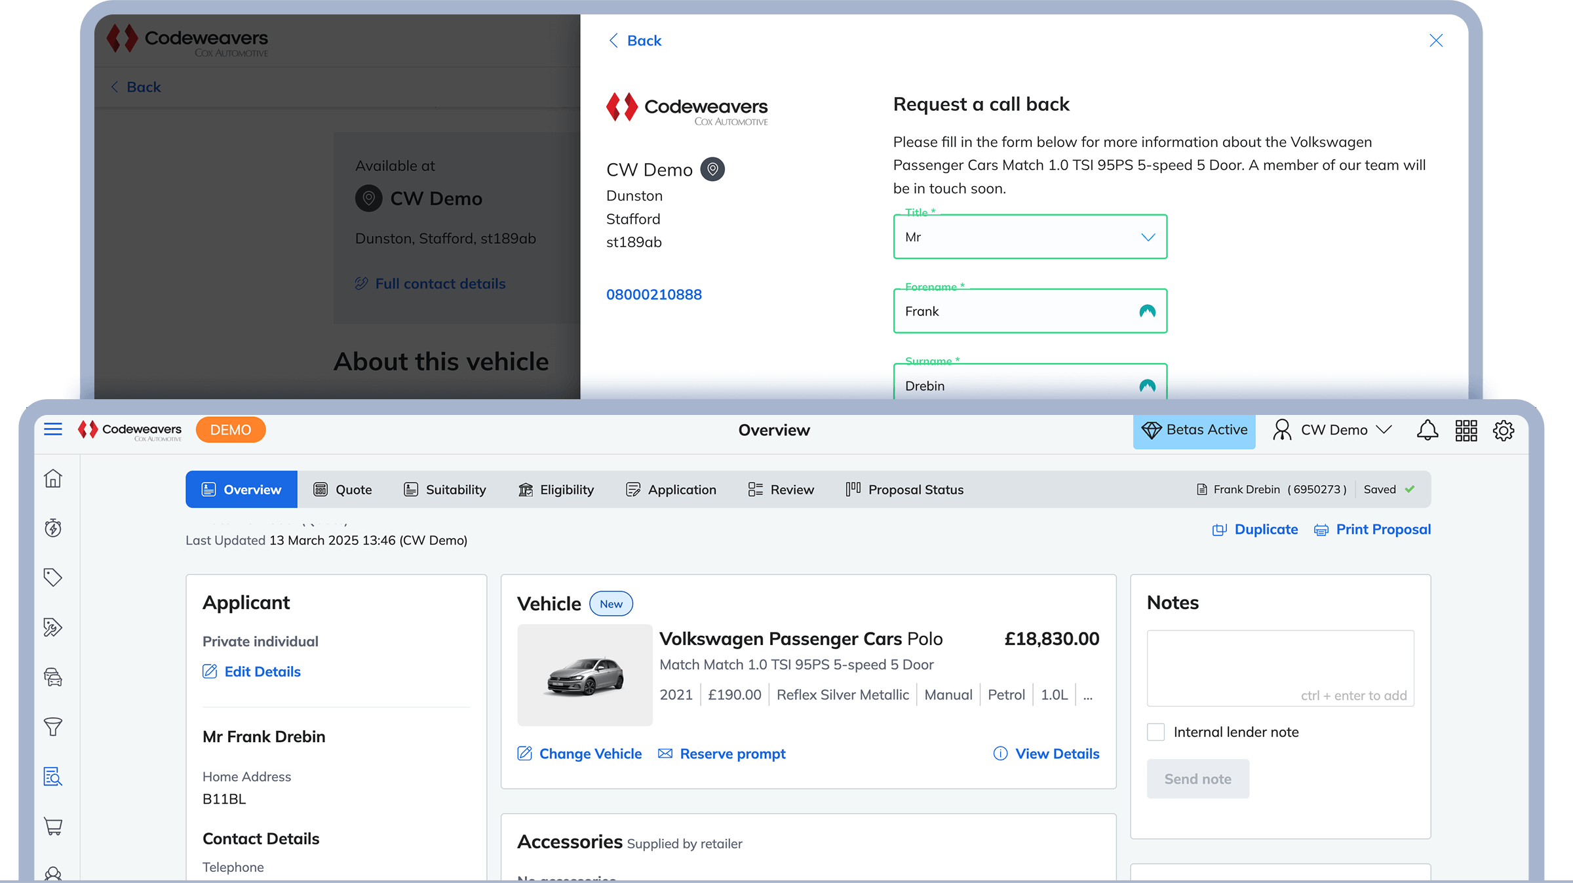1573x883 pixels.
Task: Click into the Notes text area
Action: 1280,668
